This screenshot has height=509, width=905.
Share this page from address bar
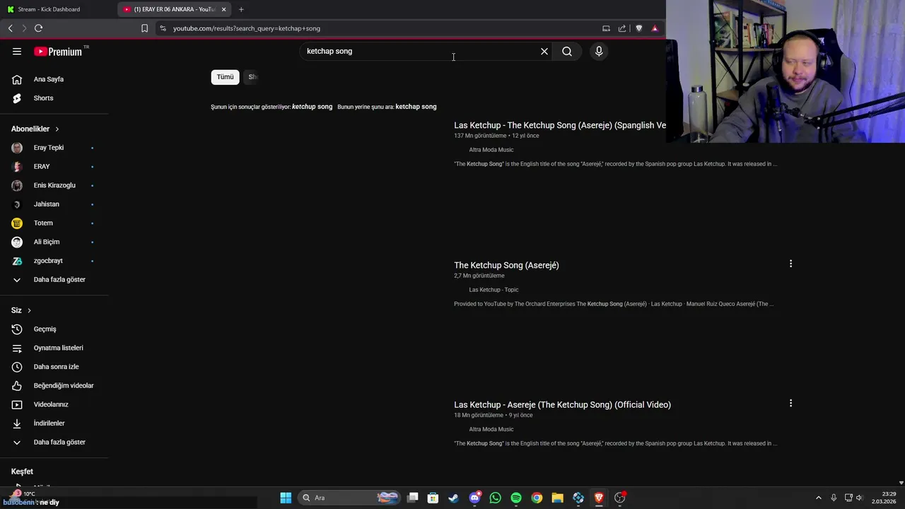point(622,28)
